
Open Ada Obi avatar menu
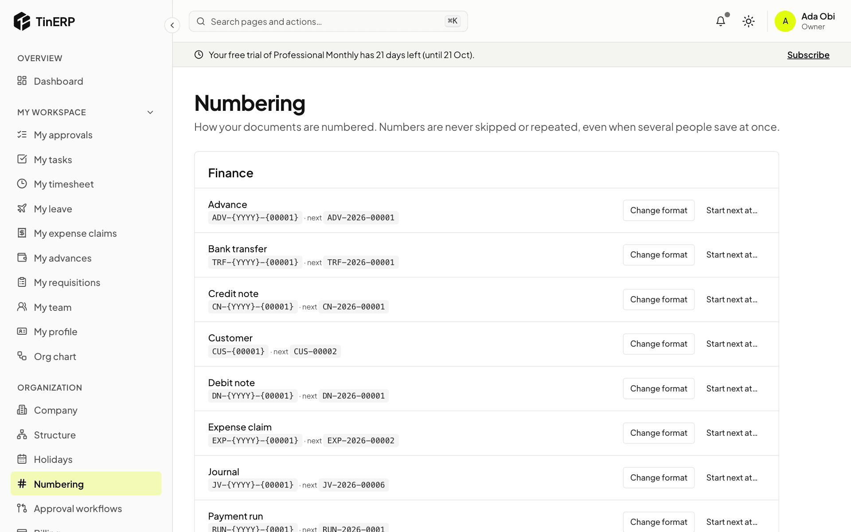click(785, 21)
